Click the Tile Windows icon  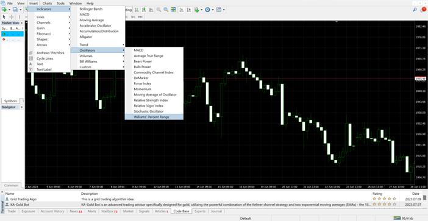pyautogui.click(x=173, y=10)
